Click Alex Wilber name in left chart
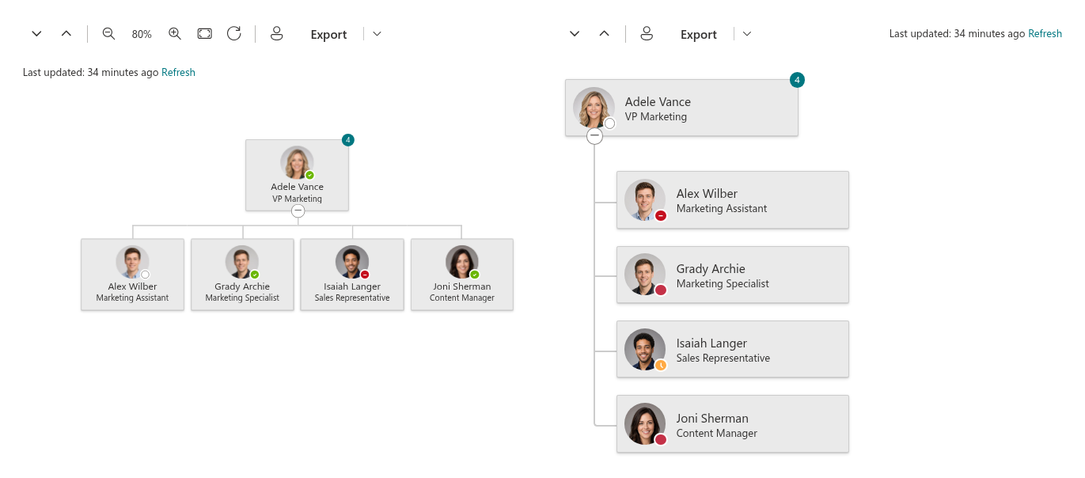 coord(132,286)
